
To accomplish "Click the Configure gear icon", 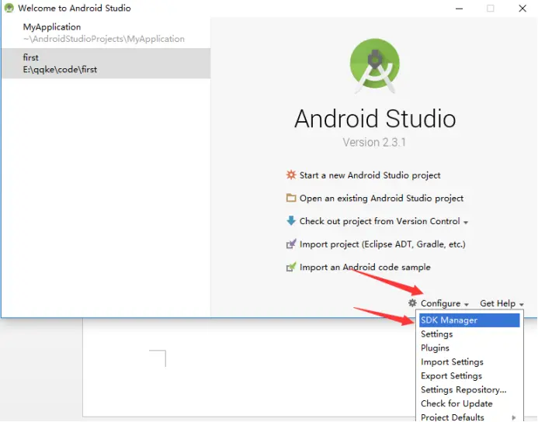I will (x=412, y=303).
